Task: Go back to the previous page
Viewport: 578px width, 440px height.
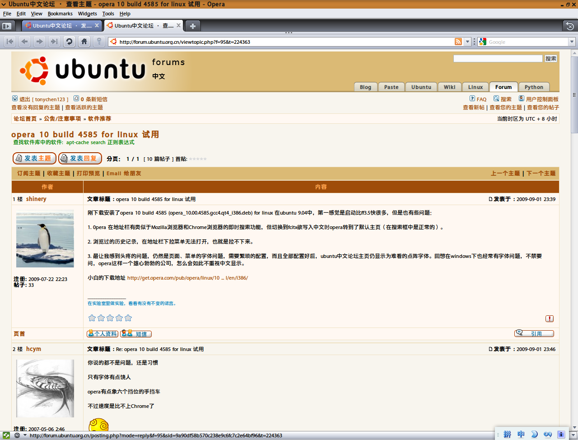Action: [x=25, y=42]
